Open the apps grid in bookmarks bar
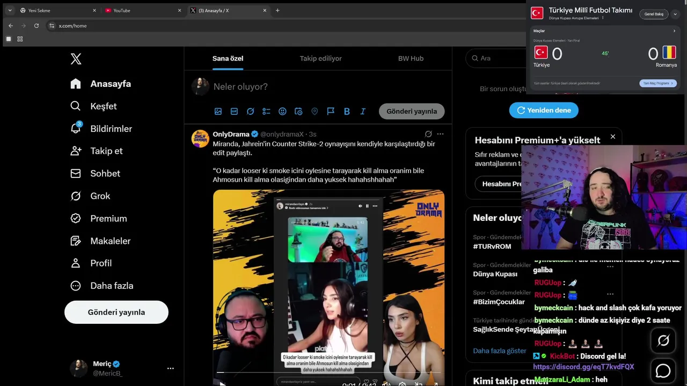 click(20, 39)
